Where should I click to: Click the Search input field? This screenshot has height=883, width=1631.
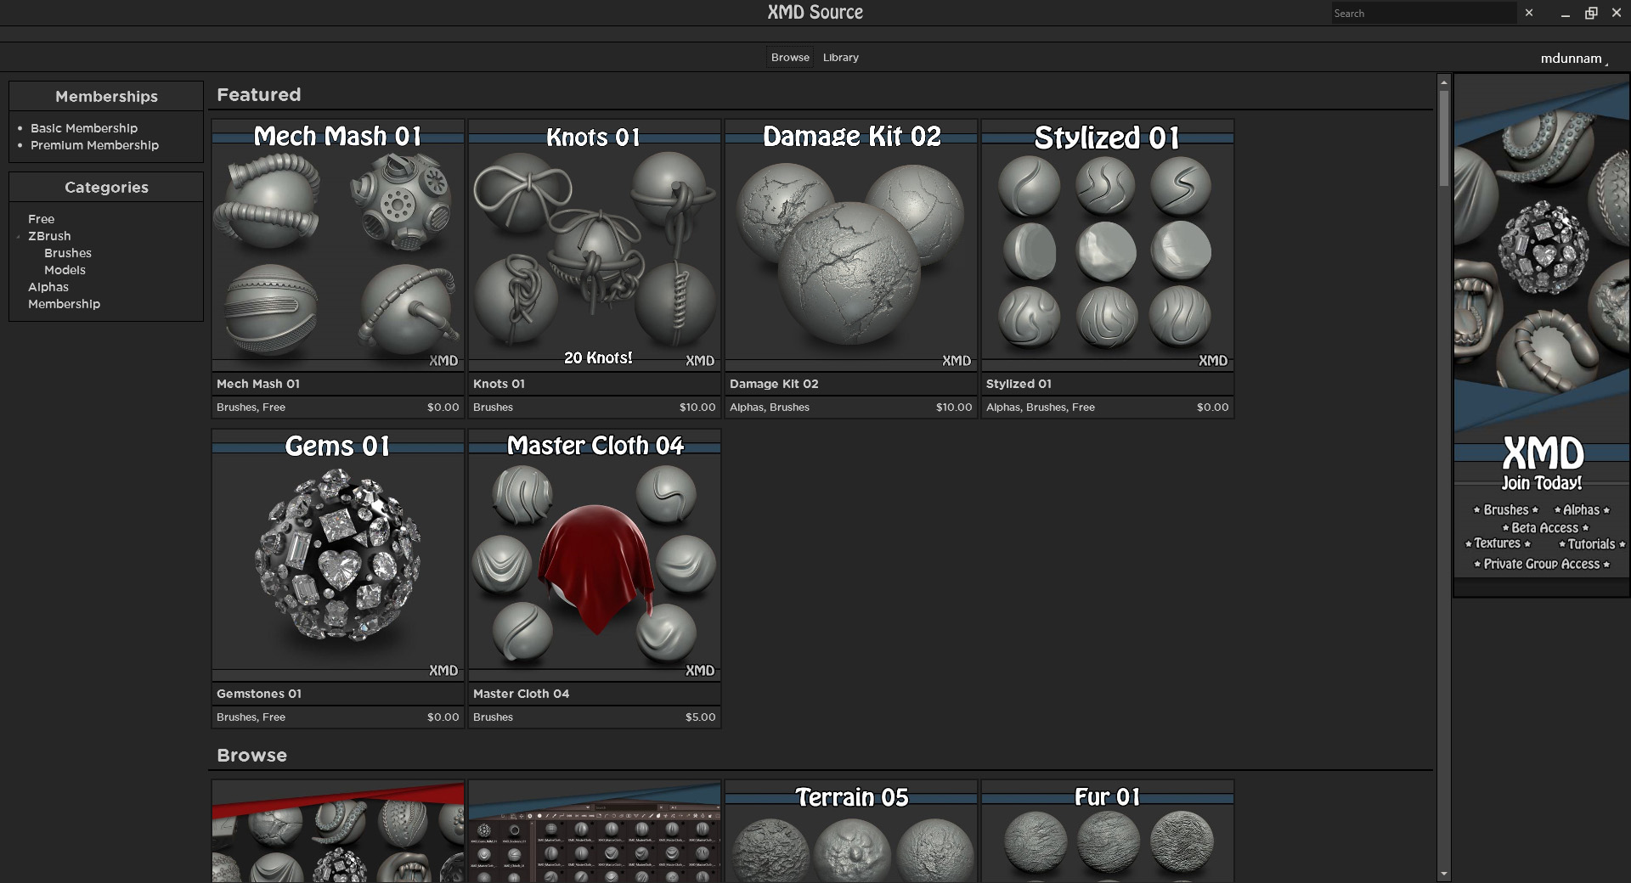pos(1423,13)
